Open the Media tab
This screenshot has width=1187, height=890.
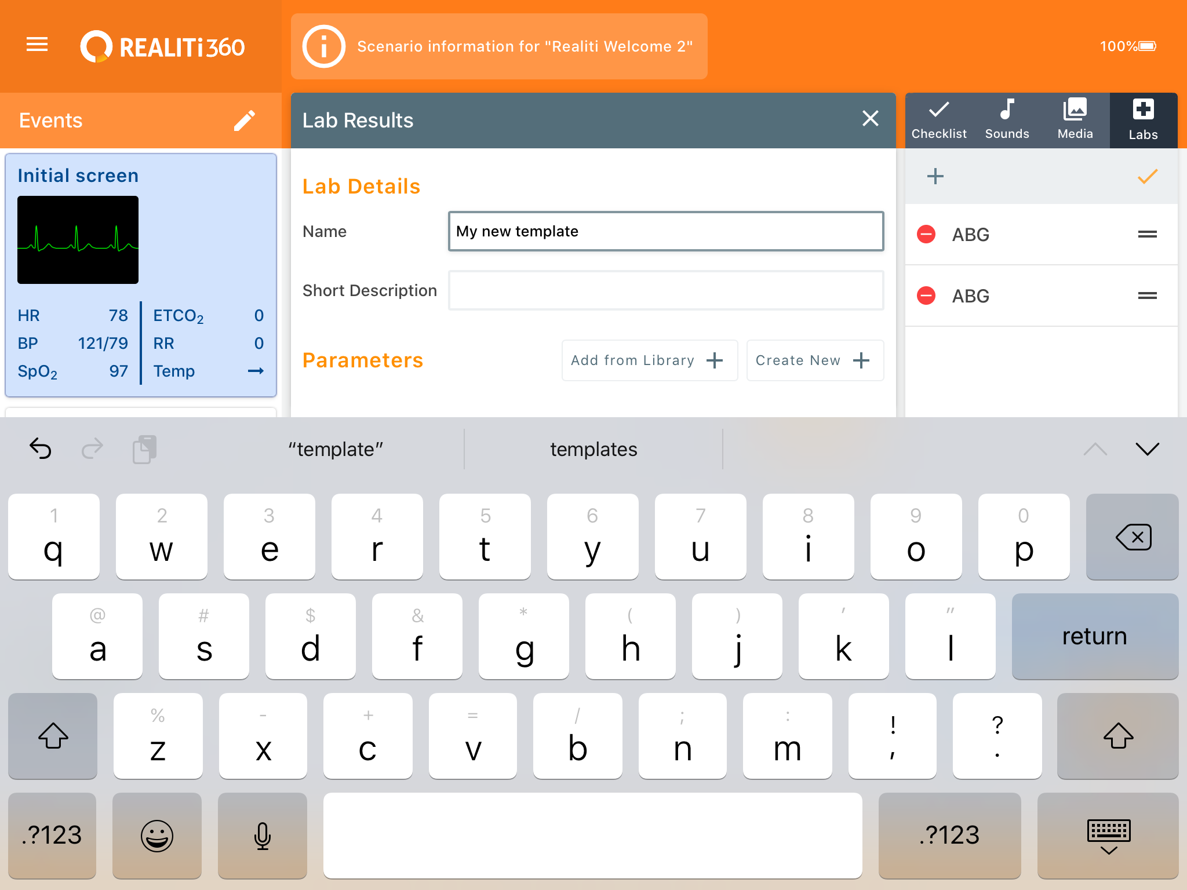(1075, 119)
